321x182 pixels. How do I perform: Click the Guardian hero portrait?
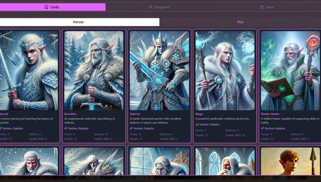click(x=94, y=71)
